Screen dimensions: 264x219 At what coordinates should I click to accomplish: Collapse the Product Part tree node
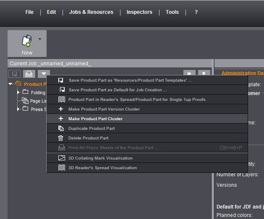[x=10, y=84]
